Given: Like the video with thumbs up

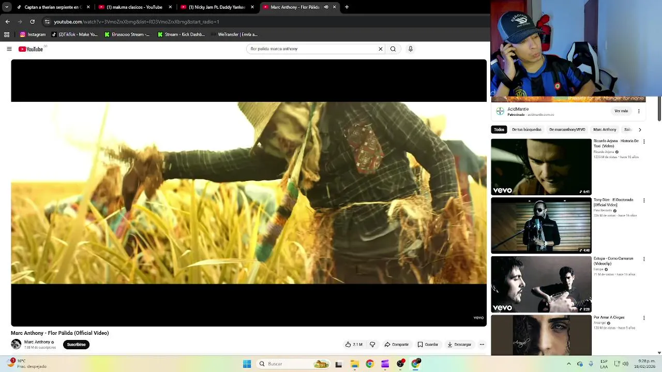Looking at the screenshot, I should [x=354, y=345].
